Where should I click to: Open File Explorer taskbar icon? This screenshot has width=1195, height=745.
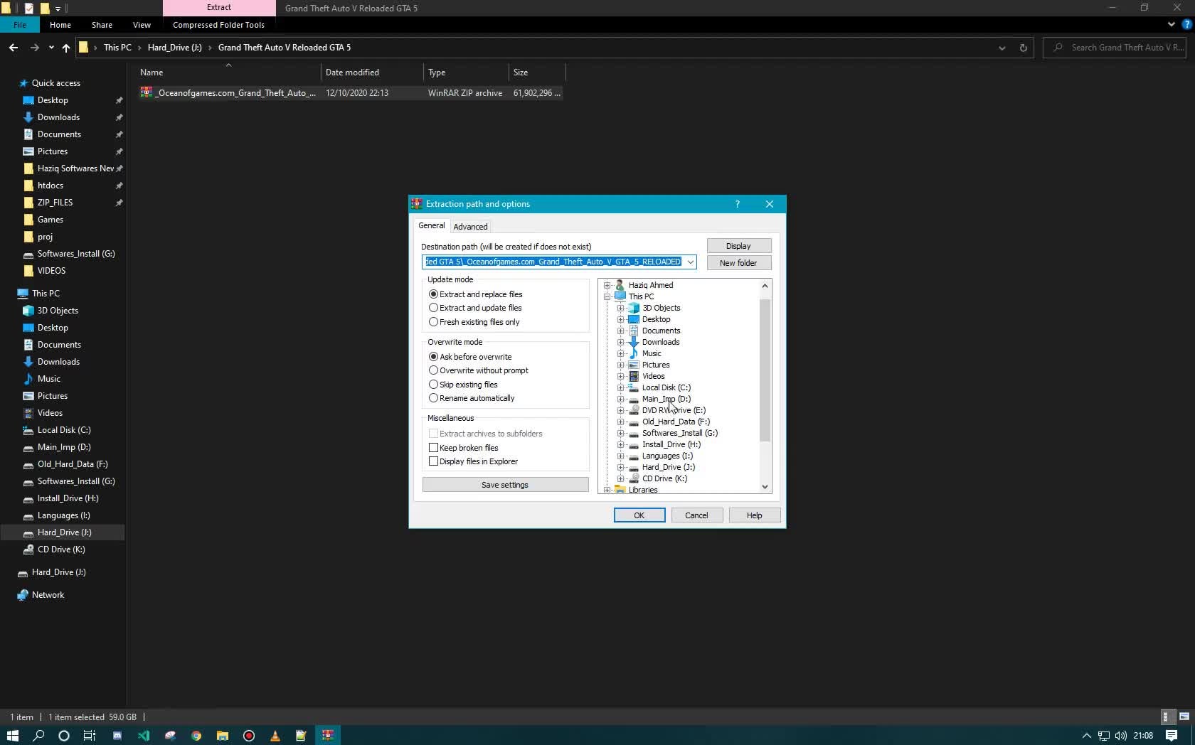click(x=223, y=736)
